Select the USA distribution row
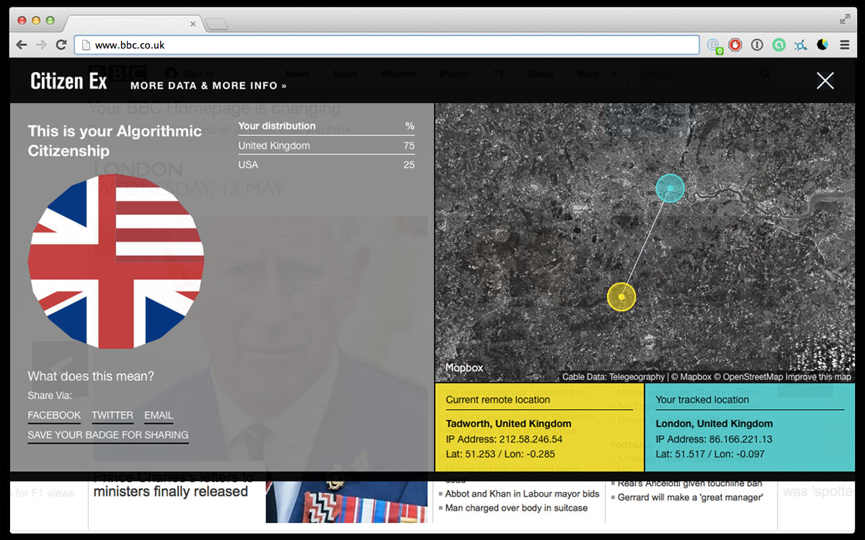Image resolution: width=865 pixels, height=540 pixels. tap(326, 165)
